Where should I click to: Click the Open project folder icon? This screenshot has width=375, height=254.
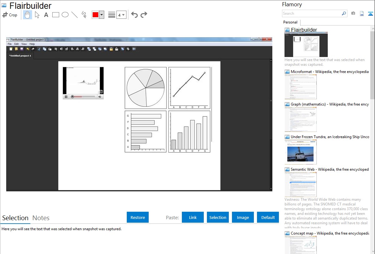tap(16, 49)
